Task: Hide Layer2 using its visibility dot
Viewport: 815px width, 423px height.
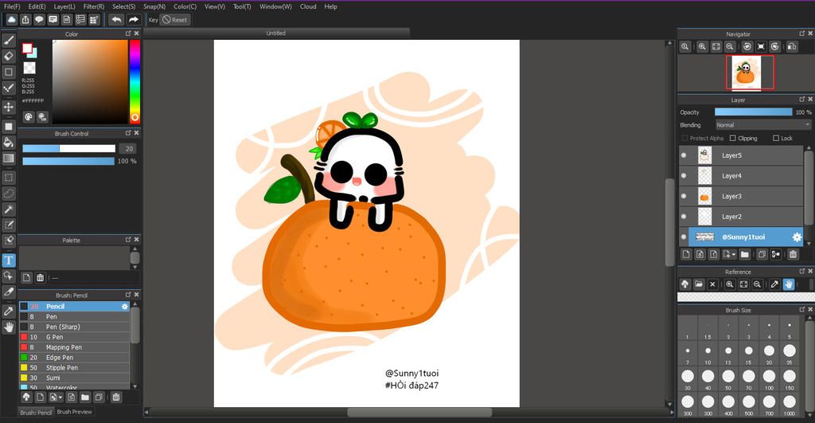Action: (x=684, y=217)
